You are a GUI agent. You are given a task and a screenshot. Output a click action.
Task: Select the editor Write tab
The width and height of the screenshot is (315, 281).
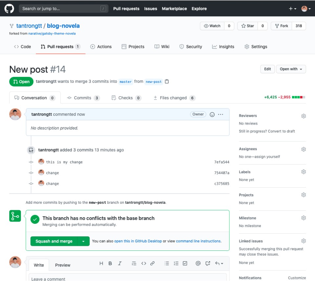pyautogui.click(x=39, y=265)
